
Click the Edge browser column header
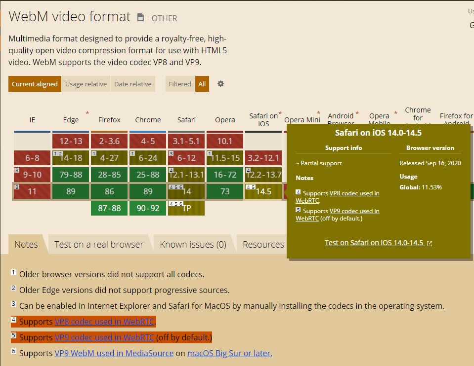tap(71, 120)
